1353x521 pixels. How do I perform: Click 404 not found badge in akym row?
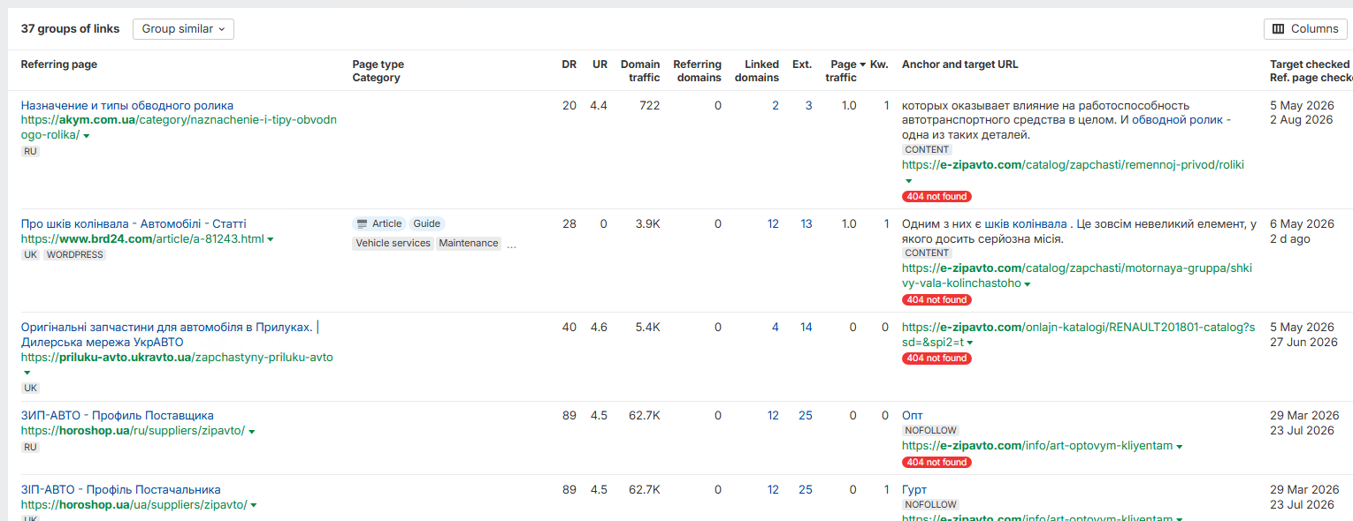click(x=936, y=196)
